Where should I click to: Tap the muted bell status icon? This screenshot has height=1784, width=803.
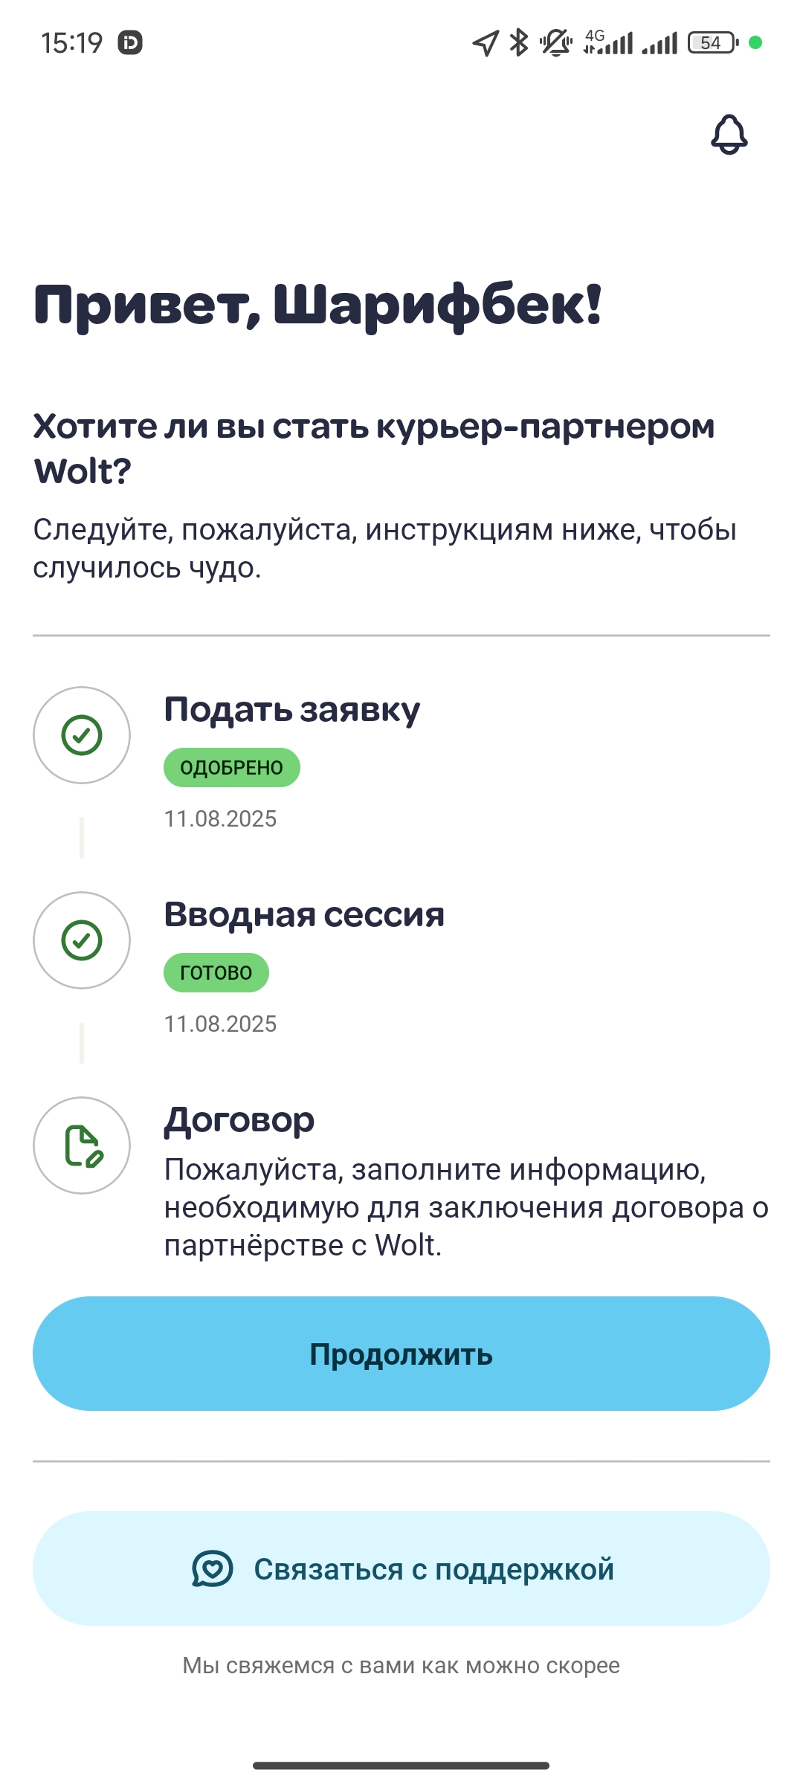point(555,42)
